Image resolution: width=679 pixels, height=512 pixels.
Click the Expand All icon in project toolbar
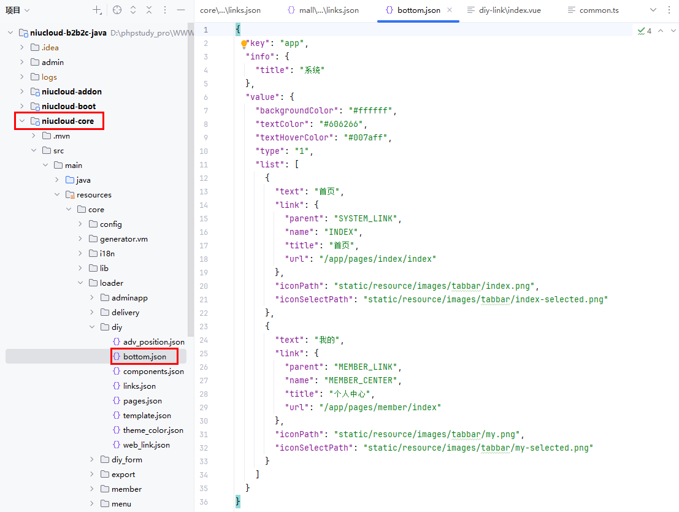[x=133, y=10]
